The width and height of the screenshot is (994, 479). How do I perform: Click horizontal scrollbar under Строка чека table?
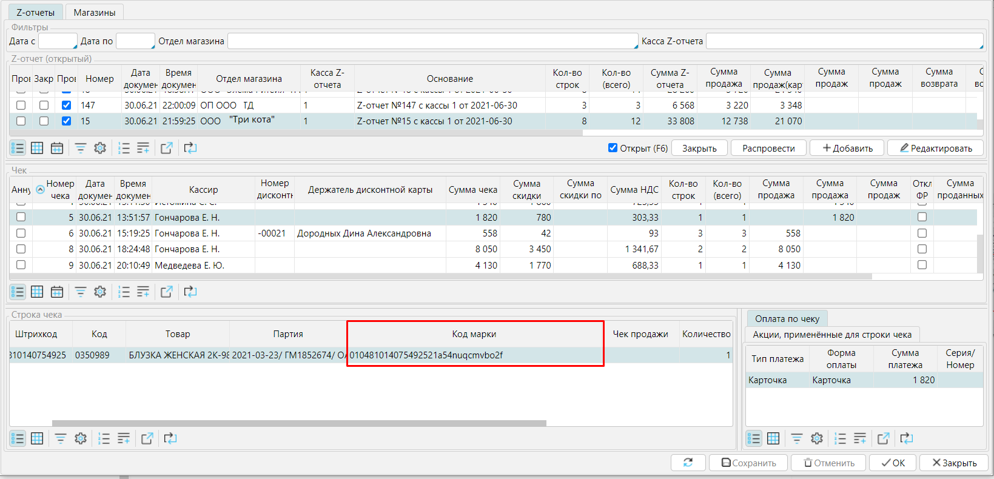point(299,423)
